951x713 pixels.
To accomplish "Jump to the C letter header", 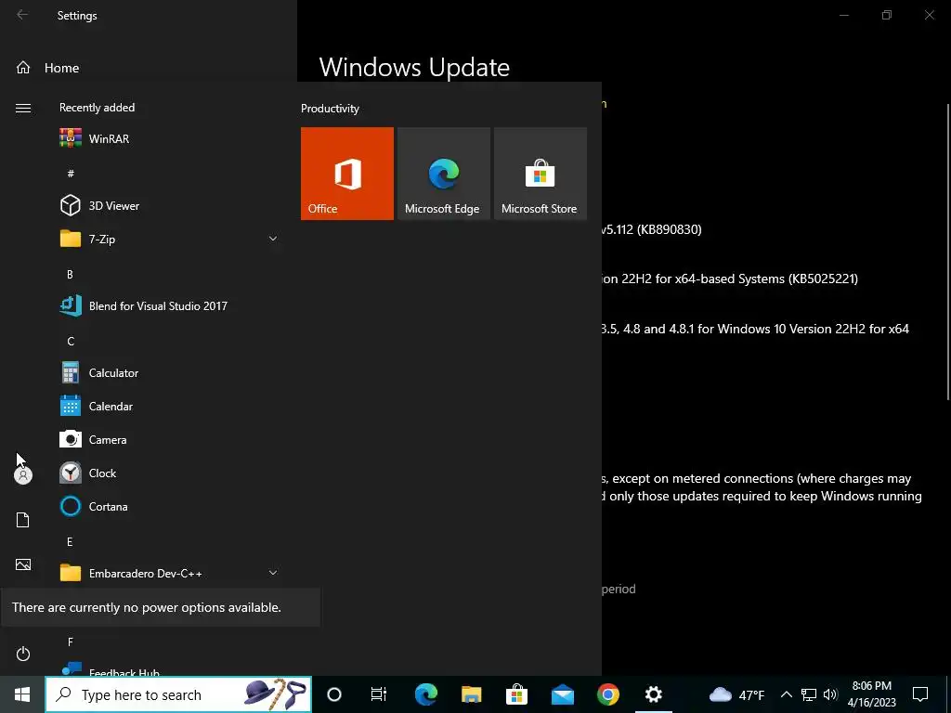I will point(71,341).
